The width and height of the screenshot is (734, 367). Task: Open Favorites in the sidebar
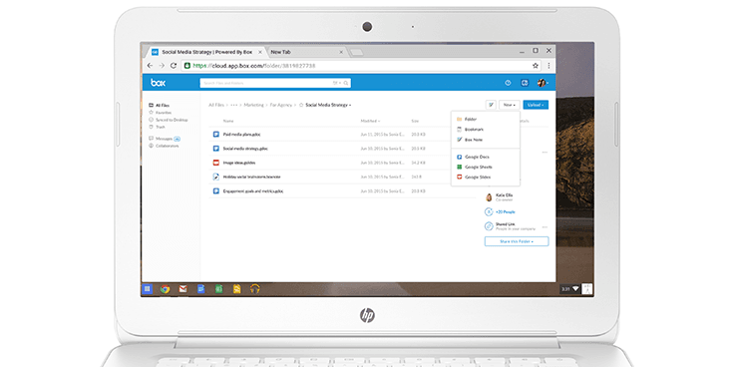tap(160, 113)
